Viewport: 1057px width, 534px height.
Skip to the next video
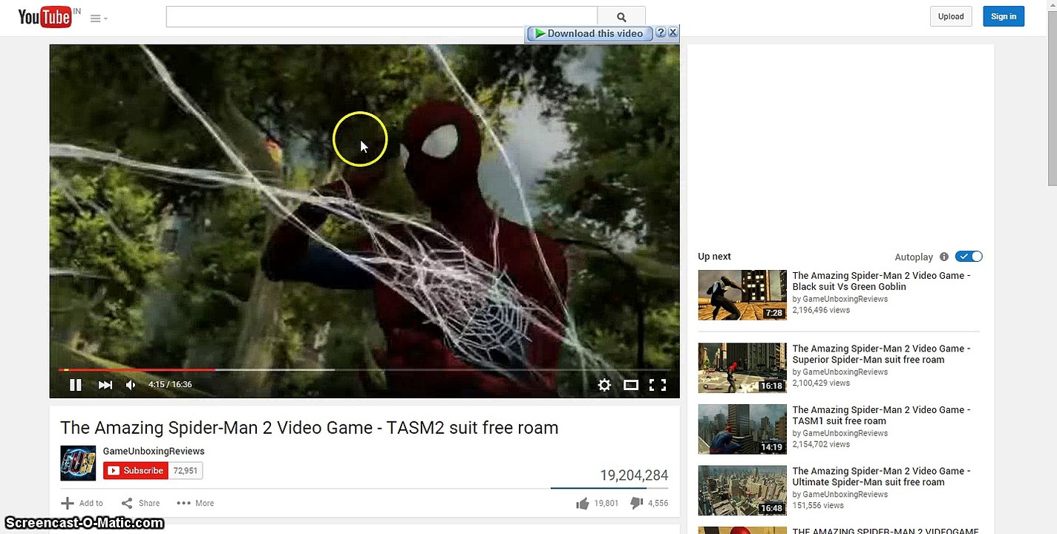(x=105, y=385)
